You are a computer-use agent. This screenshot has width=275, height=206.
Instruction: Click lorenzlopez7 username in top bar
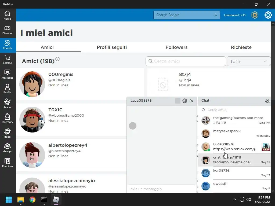[235, 15]
